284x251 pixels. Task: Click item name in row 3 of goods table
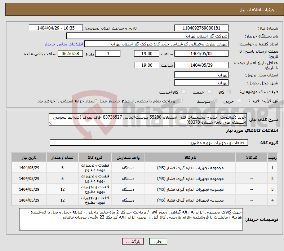190,189
